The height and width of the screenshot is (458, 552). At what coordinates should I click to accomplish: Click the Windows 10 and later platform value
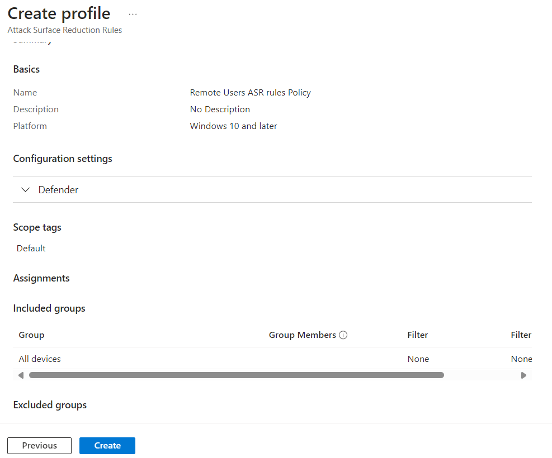233,126
